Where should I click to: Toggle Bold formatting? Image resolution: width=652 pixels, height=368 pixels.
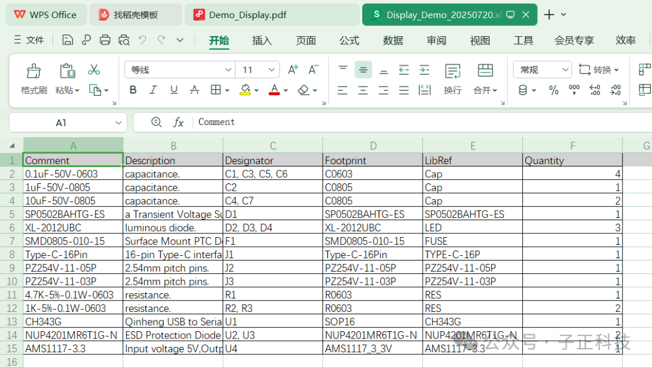(133, 90)
